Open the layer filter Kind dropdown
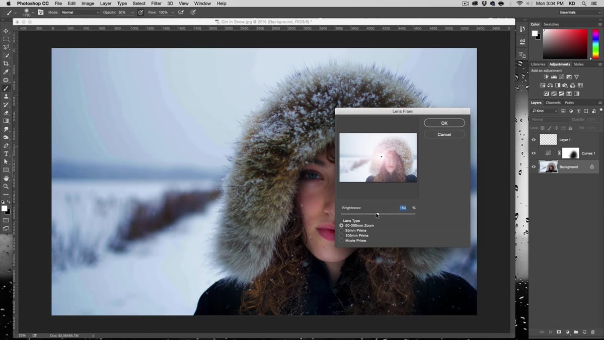 [x=545, y=111]
